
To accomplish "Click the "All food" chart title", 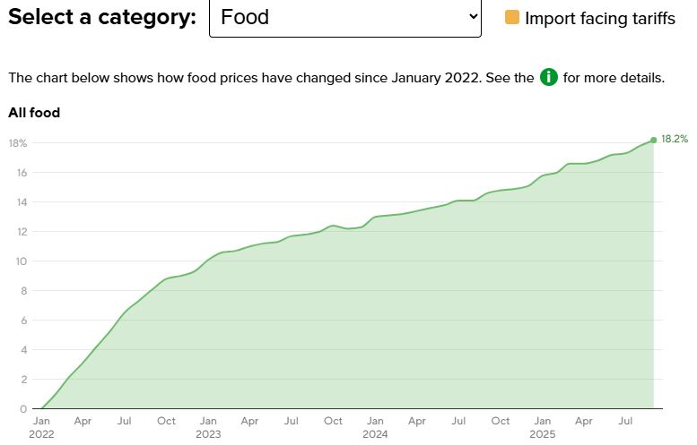I will pyautogui.click(x=34, y=113).
